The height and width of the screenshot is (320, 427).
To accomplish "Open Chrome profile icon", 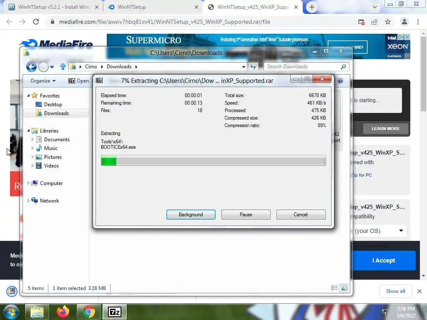I will 404,22.
